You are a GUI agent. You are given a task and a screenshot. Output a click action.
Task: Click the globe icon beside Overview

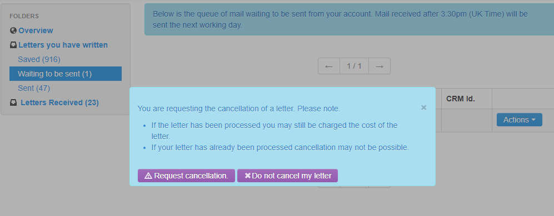pos(13,30)
